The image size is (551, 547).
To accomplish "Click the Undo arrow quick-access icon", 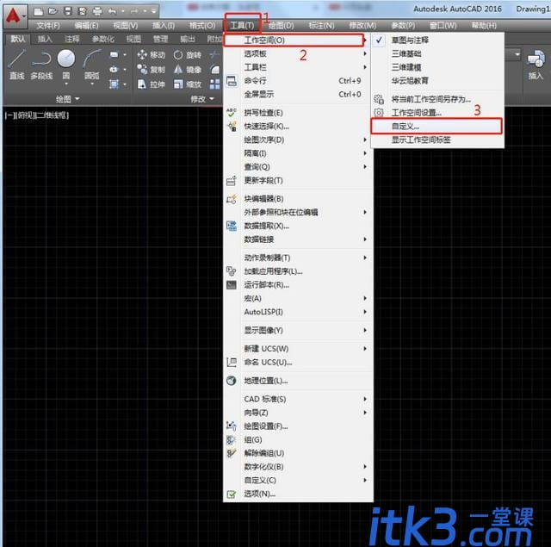I will [112, 11].
